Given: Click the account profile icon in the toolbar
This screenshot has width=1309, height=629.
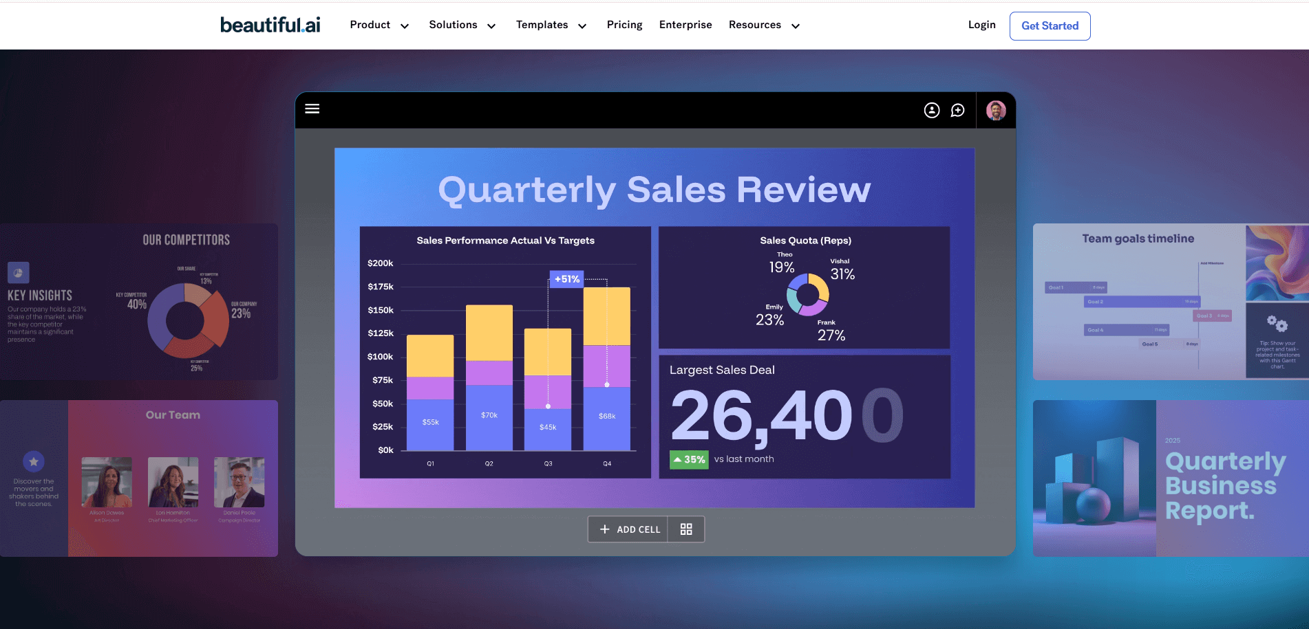Looking at the screenshot, I should [x=932, y=110].
